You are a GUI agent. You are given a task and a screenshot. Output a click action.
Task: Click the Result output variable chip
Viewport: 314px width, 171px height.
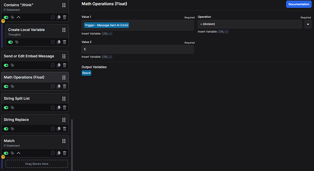click(x=86, y=73)
